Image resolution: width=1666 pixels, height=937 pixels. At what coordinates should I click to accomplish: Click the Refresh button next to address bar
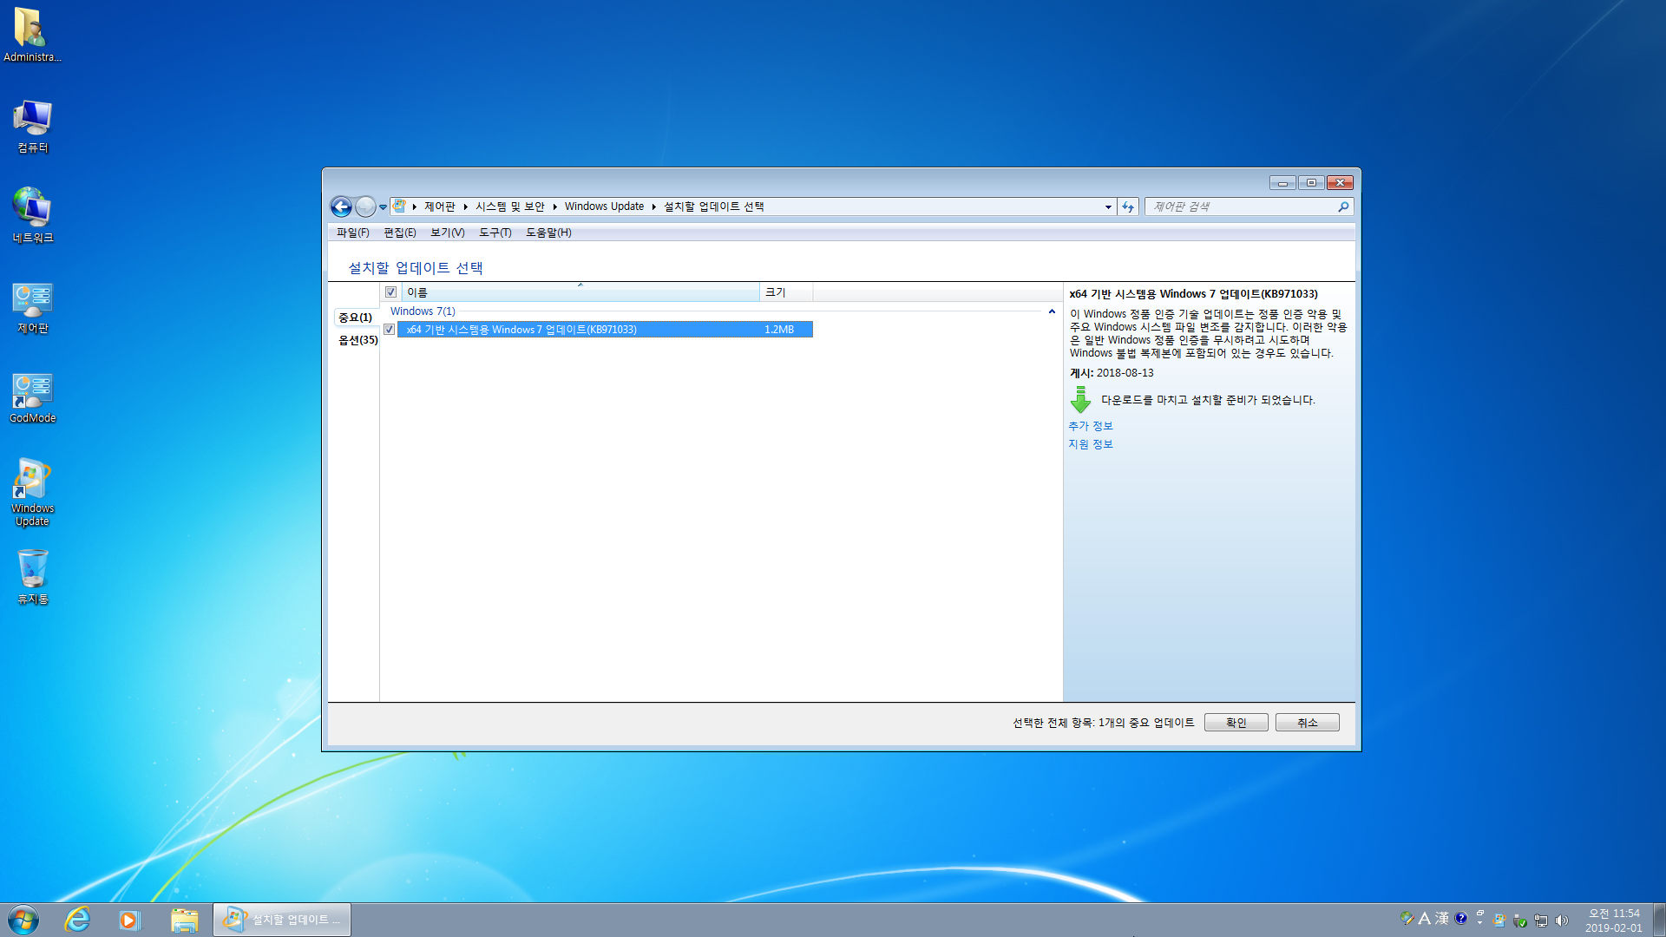(x=1128, y=206)
